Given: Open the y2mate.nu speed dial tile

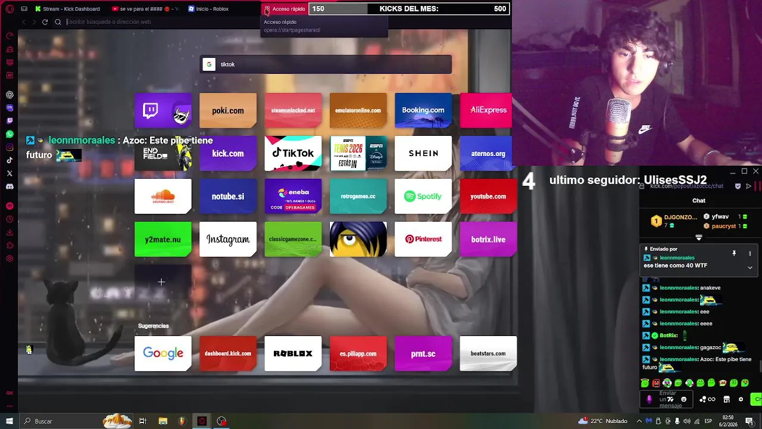Looking at the screenshot, I should pos(163,239).
